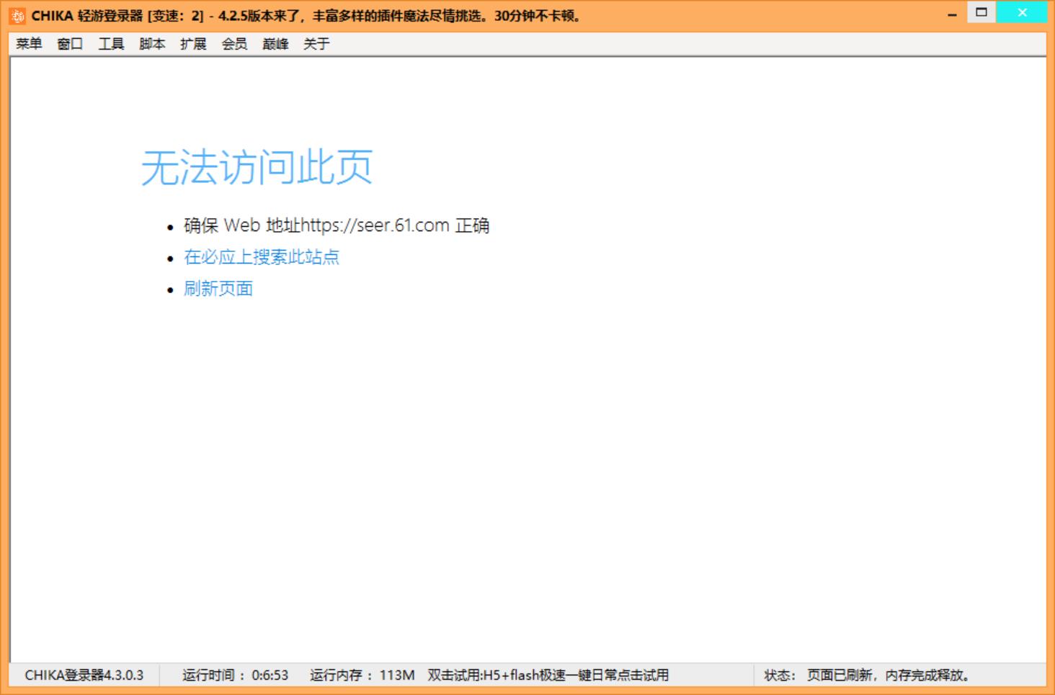Open the 脚本 menu
Viewport: 1055px width, 695px height.
tap(152, 44)
